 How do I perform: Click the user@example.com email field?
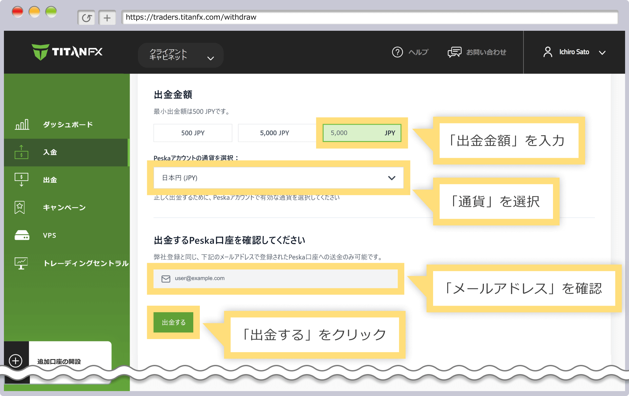276,279
